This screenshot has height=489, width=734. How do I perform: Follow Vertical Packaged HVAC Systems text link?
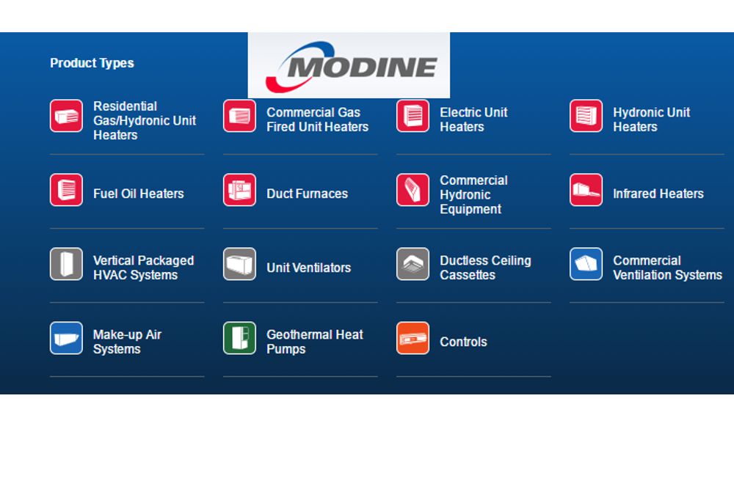143,268
